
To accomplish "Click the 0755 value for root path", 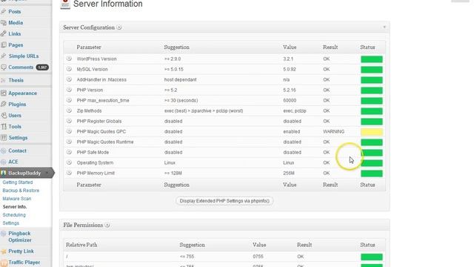I will coord(258,257).
